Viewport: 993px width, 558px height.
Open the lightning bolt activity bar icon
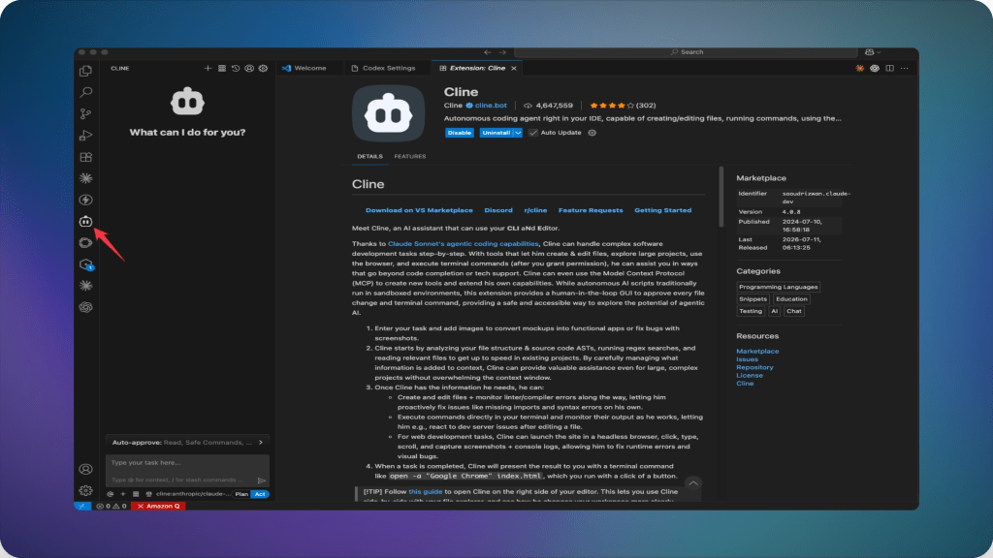point(85,200)
